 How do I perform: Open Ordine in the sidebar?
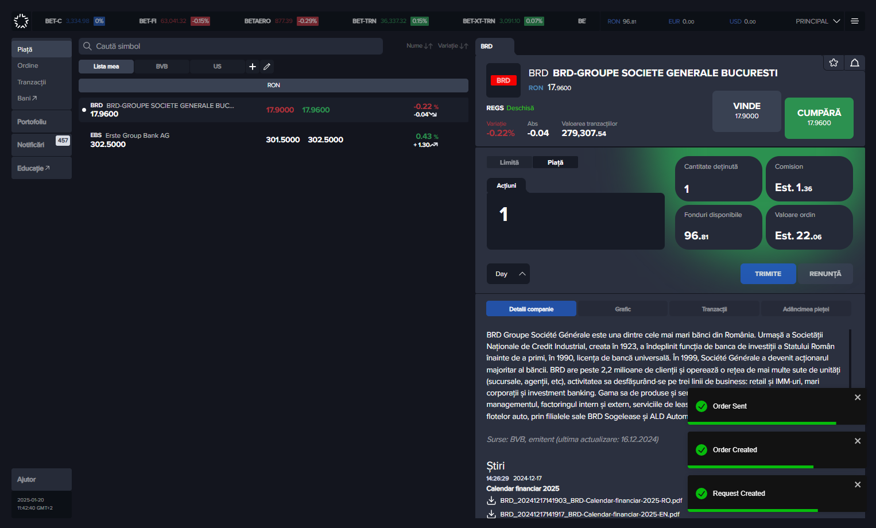click(41, 65)
